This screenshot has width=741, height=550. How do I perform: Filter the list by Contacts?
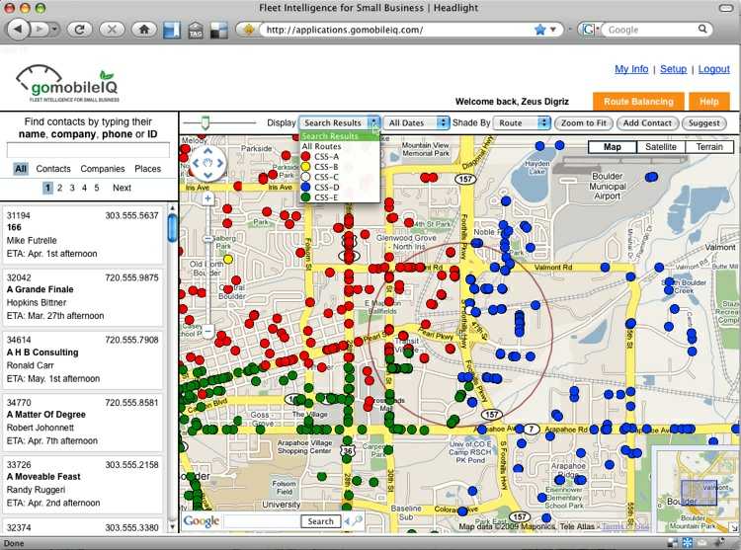(x=53, y=169)
